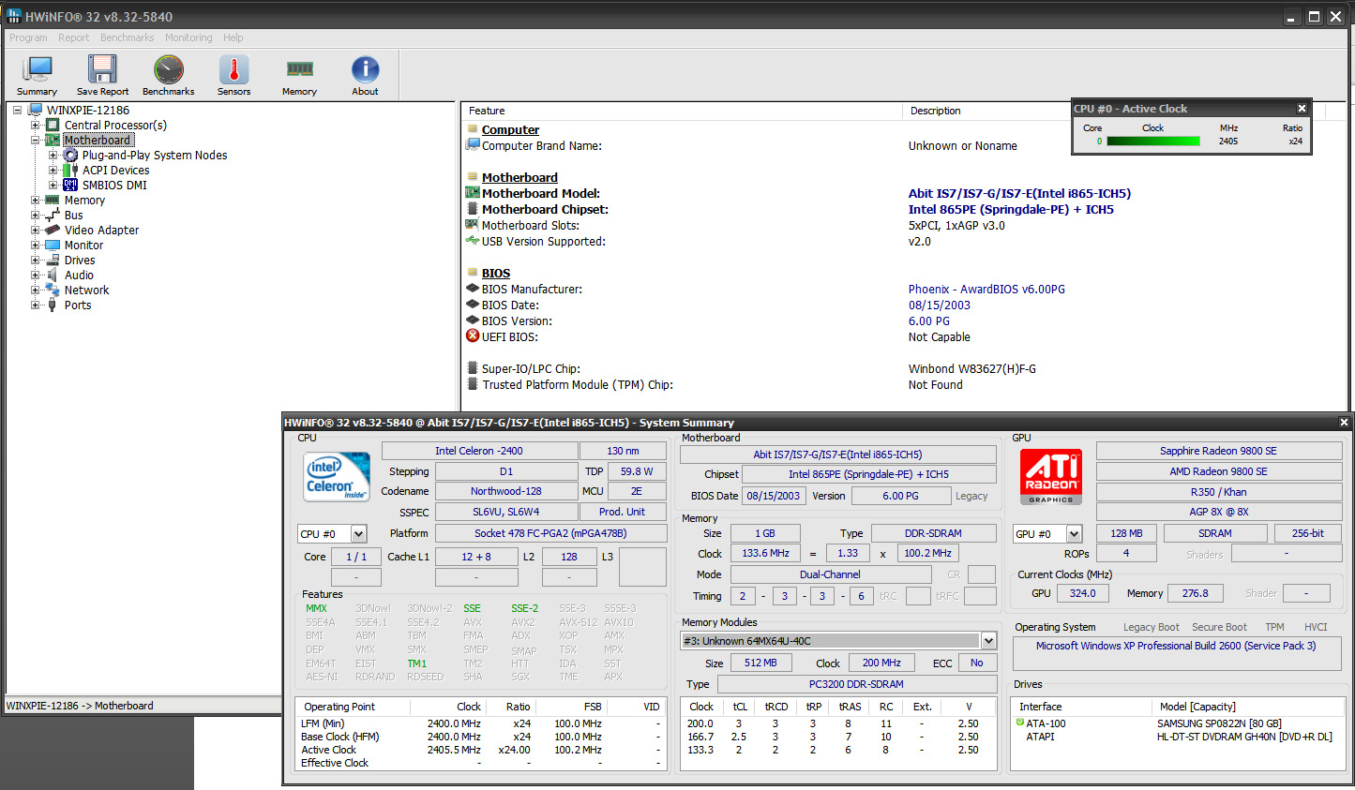1355x790 pixels.
Task: Expand the Network tree node
Action: pyautogui.click(x=35, y=290)
